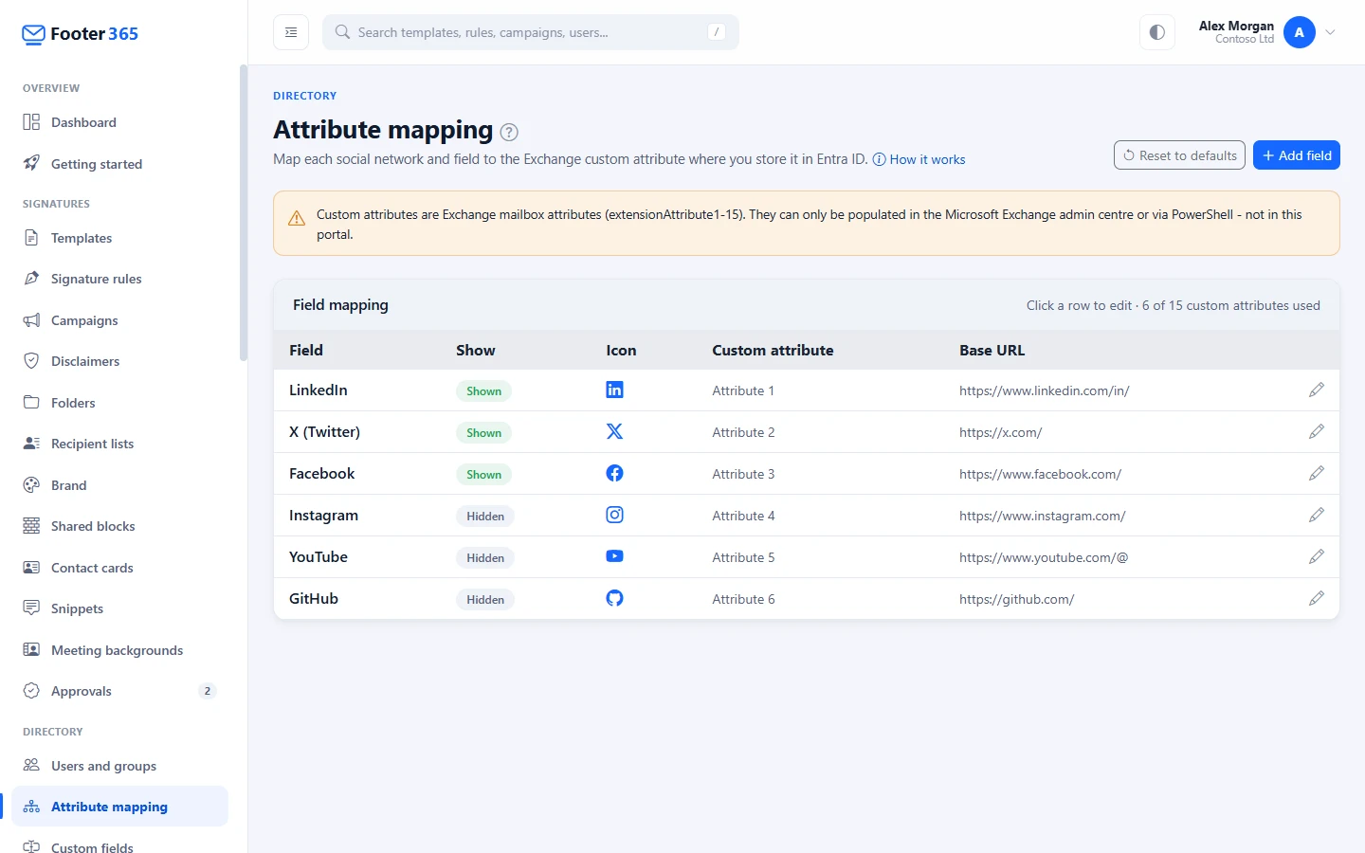This screenshot has width=1365, height=853.
Task: Toggle the dark/light theme icon
Action: 1157,32
